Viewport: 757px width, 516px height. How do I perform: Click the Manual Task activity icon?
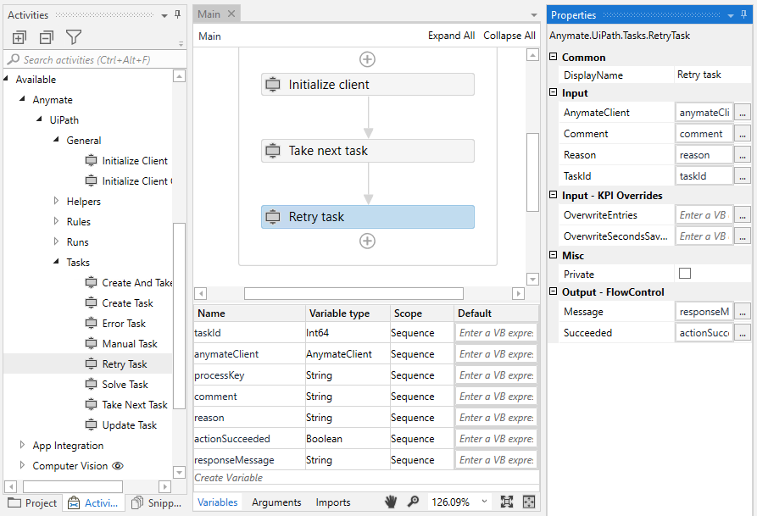point(92,343)
